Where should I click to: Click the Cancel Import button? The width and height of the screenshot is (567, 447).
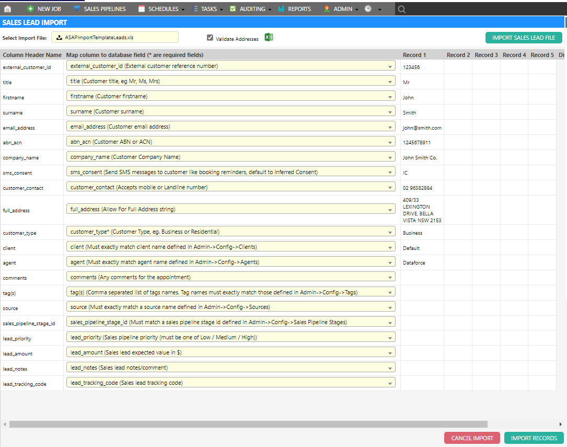472,438
